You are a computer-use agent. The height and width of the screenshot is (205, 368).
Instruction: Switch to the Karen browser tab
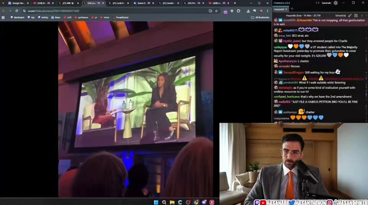143,3
